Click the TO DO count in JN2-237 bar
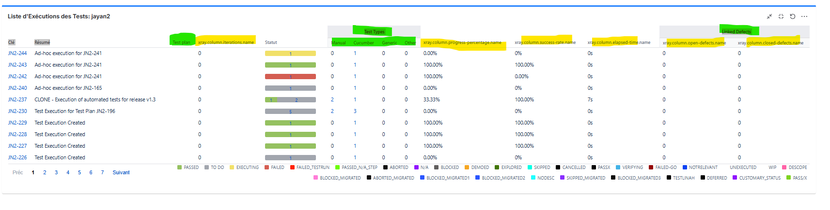The image size is (830, 210). coord(297,100)
